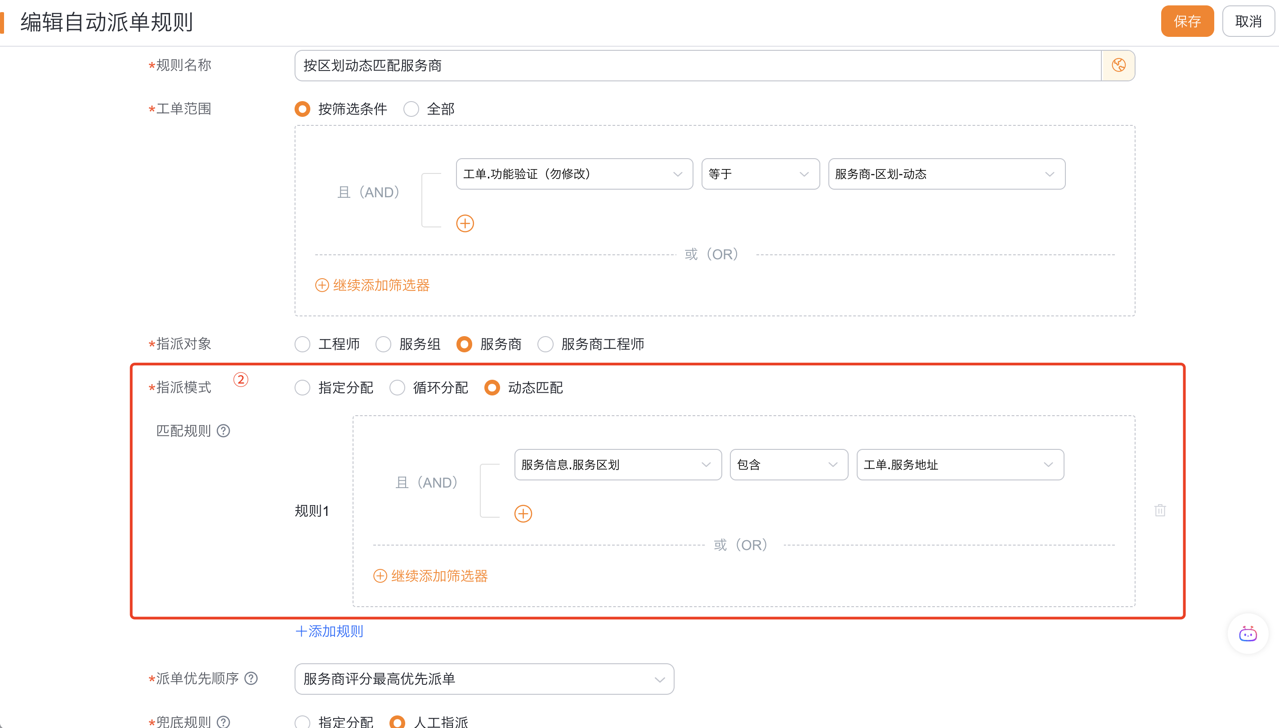Screen dimensions: 1279x728
Task: Click the plus icon under the 工单.功能验证 condition
Action: 465,223
